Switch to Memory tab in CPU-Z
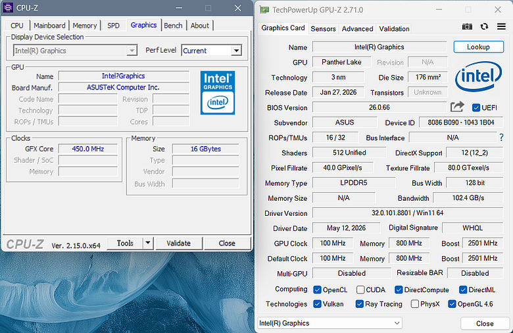 (x=84, y=26)
